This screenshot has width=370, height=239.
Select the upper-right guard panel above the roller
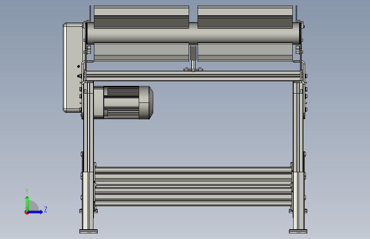[x=245, y=17]
